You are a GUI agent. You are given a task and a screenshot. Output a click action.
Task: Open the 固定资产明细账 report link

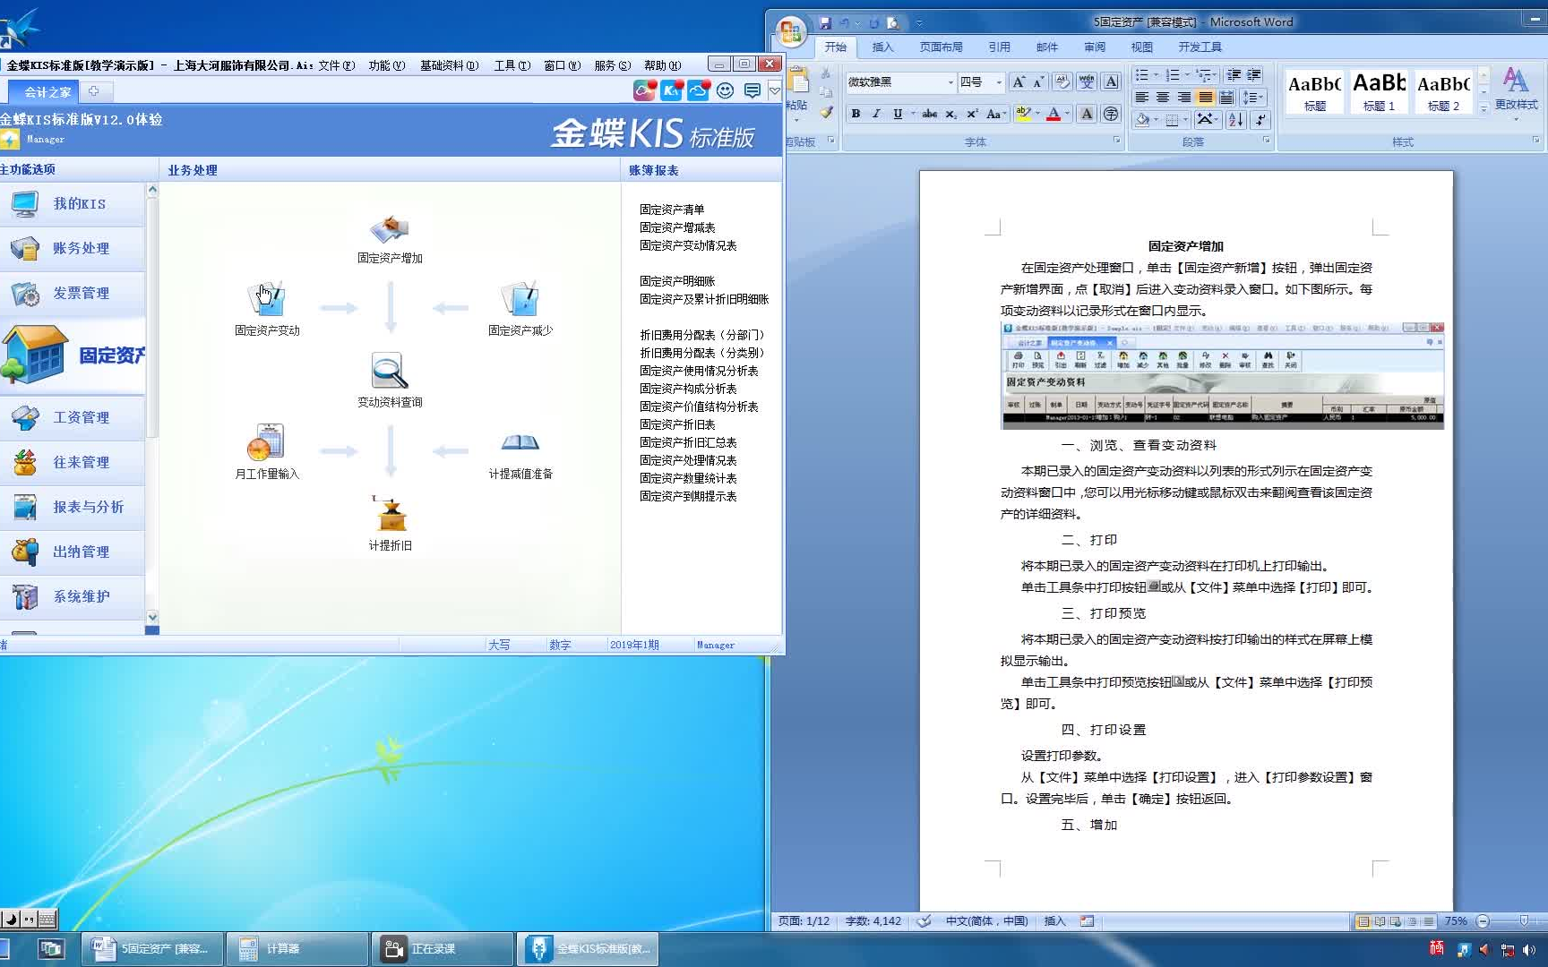[x=677, y=281]
